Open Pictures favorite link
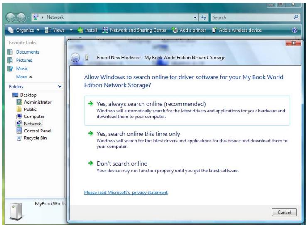Image resolution: width=306 pixels, height=225 pixels. click(24, 60)
